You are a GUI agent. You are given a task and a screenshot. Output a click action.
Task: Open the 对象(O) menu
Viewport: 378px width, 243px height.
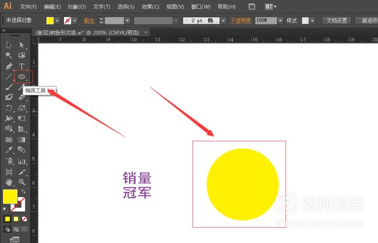(x=77, y=6)
